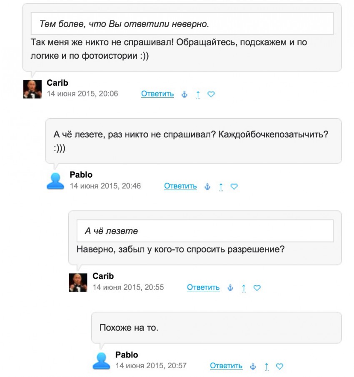Like Carib's 20:06 comment with heart icon
Screen dimensions: 354x377
tap(211, 94)
